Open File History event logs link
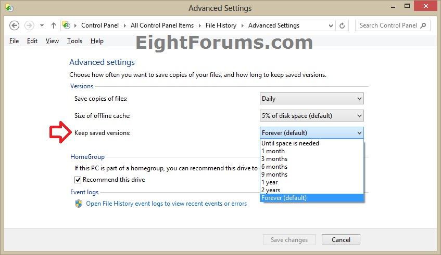This screenshot has width=441, height=255. tap(166, 204)
